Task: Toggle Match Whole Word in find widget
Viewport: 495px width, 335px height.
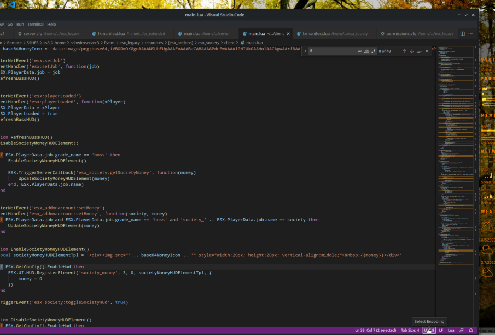Action: [366, 51]
